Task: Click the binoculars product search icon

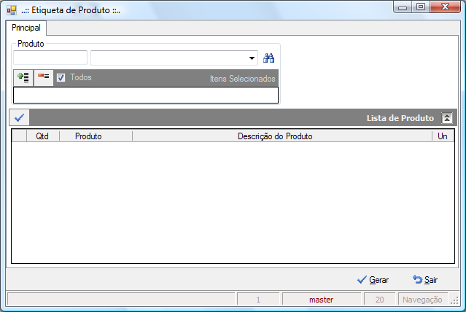Action: (x=268, y=58)
